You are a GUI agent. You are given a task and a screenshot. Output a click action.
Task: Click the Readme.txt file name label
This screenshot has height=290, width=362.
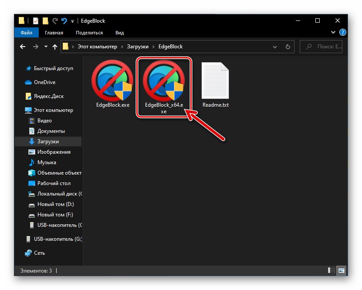215,105
